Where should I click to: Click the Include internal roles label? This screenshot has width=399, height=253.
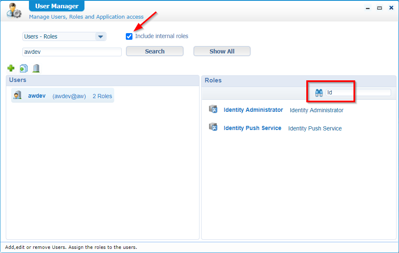161,36
